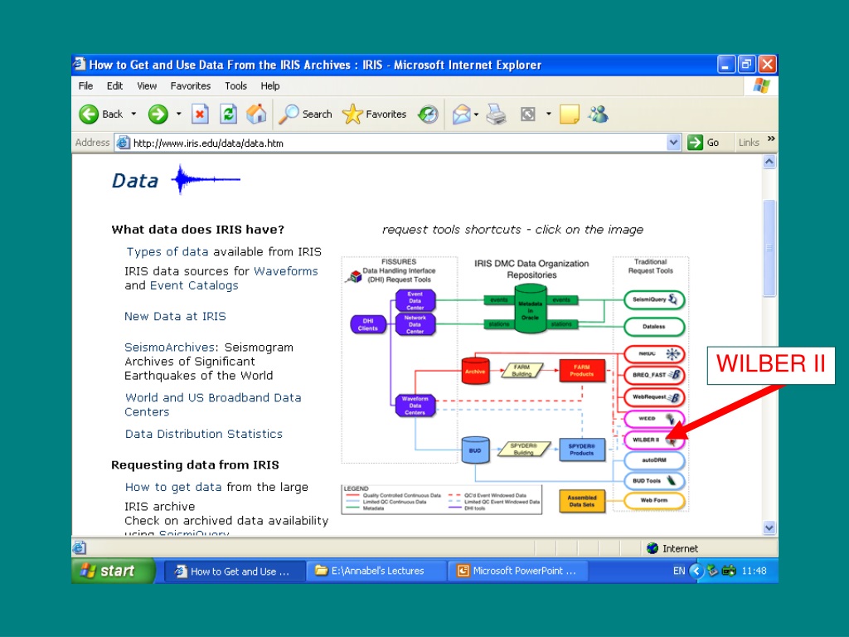Open the Messenger people icon
This screenshot has width=849, height=637.
[x=599, y=114]
